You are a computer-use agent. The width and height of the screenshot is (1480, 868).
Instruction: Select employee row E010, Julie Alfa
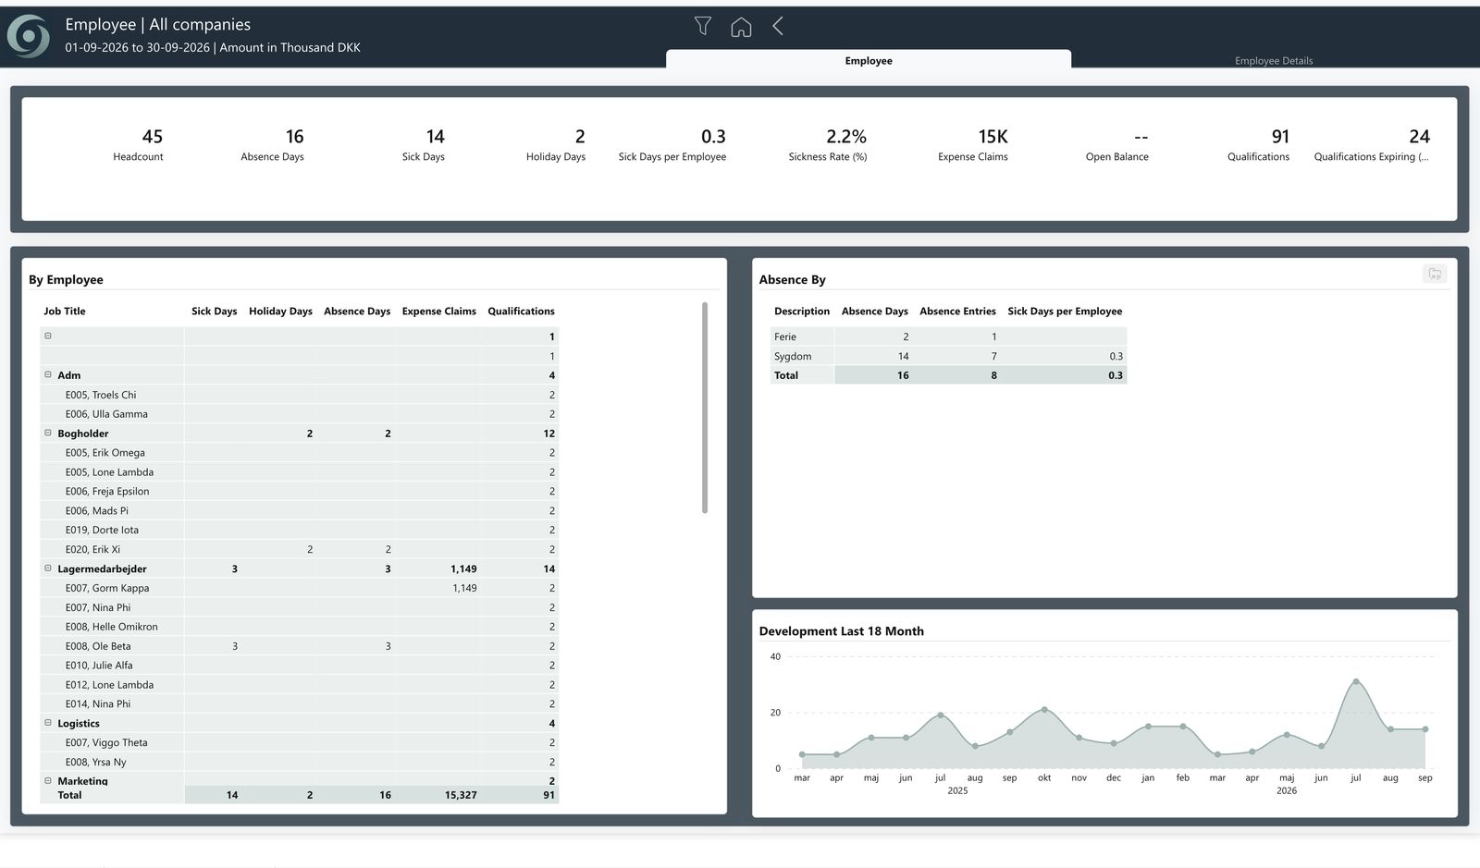click(x=299, y=666)
